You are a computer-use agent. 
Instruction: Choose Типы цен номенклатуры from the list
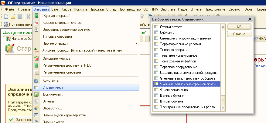coord(179,55)
